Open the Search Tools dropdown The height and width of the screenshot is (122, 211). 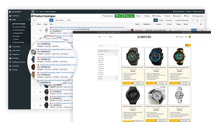[x=60, y=20]
